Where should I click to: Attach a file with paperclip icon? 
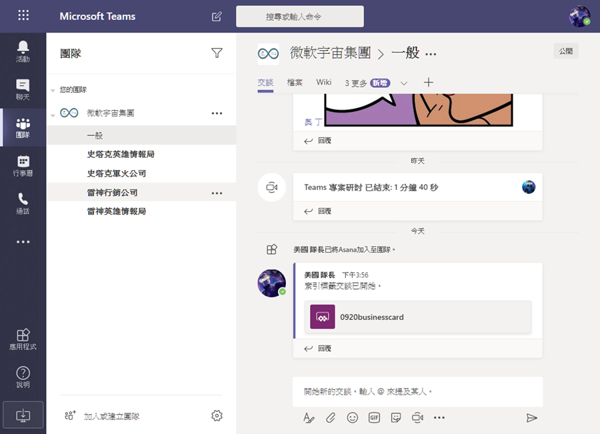pyautogui.click(x=331, y=417)
